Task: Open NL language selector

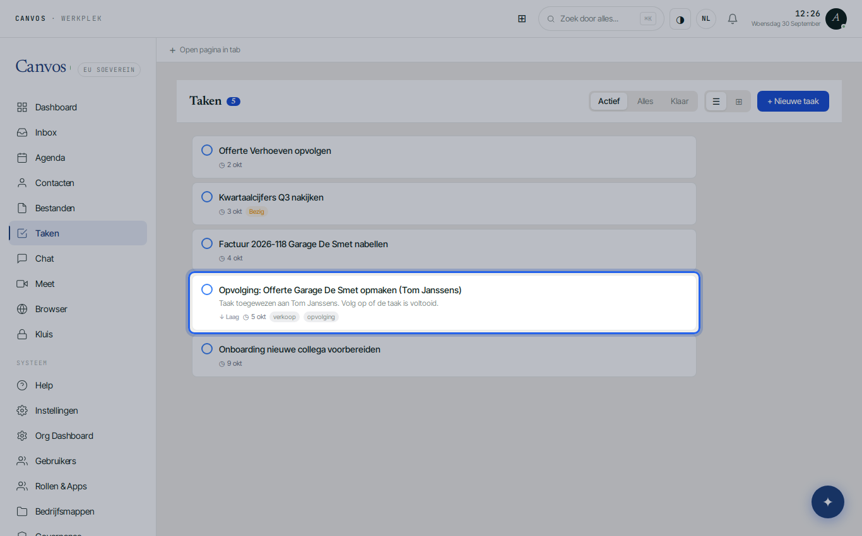Action: point(706,19)
